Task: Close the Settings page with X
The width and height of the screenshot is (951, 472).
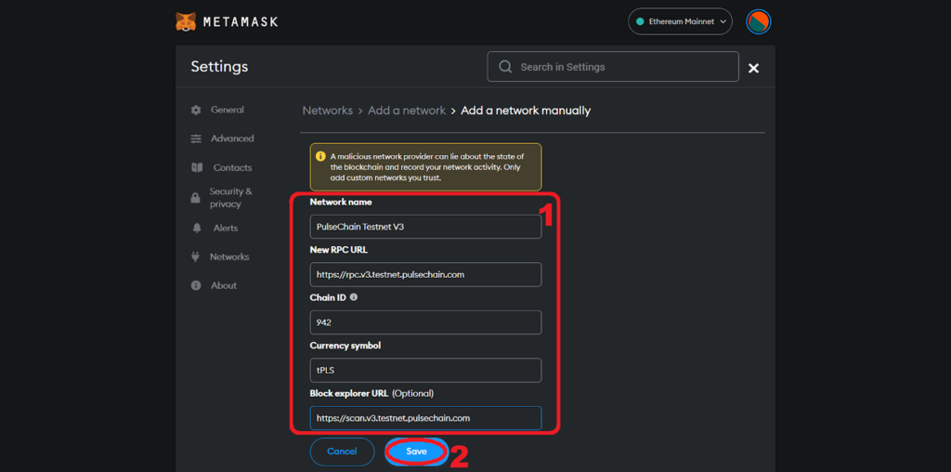Action: click(753, 68)
